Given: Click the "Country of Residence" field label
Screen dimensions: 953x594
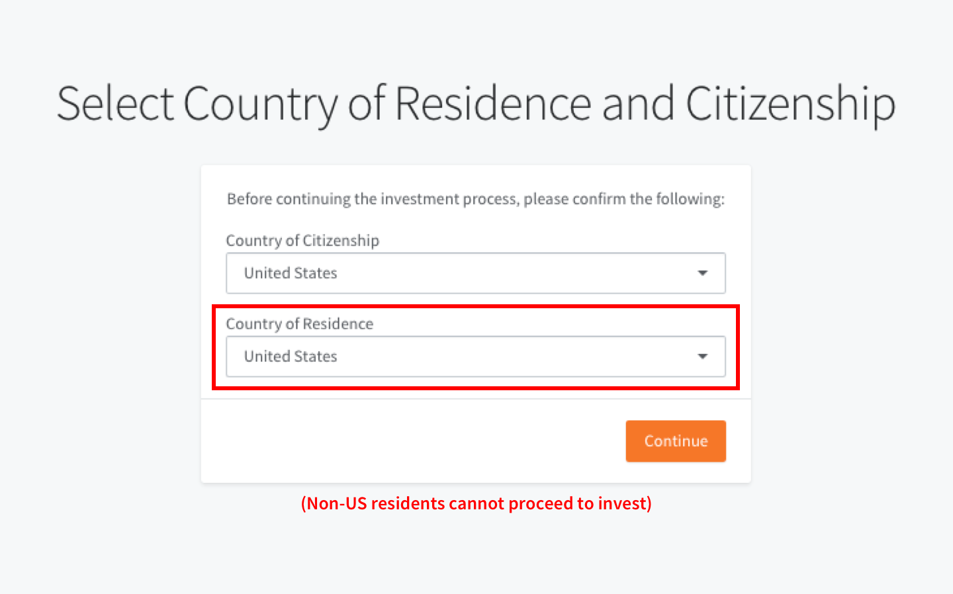Looking at the screenshot, I should click(299, 324).
